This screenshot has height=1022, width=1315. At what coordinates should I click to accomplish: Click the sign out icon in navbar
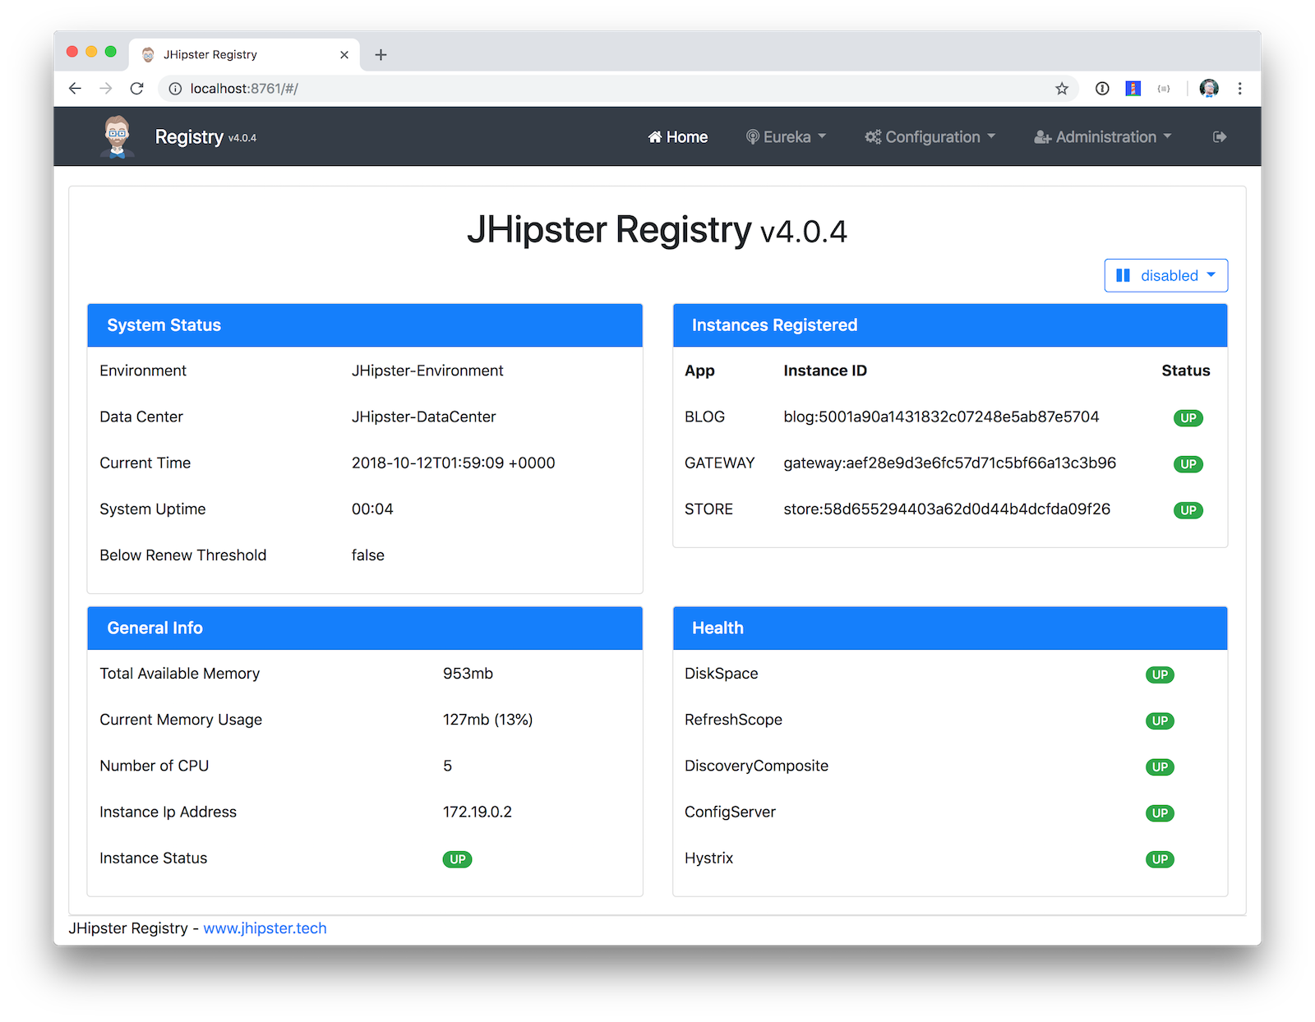pos(1220,137)
